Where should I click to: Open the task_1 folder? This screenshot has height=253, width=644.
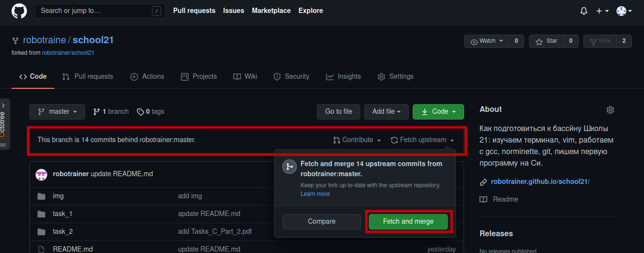pyautogui.click(x=63, y=214)
